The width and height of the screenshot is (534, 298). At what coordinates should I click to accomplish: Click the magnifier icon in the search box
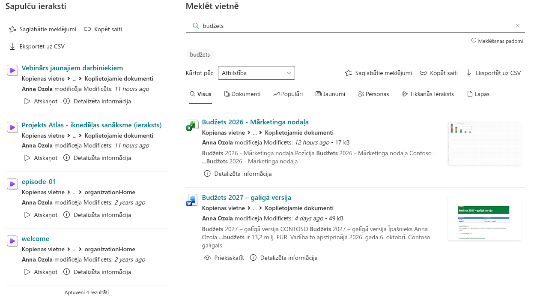coord(196,26)
